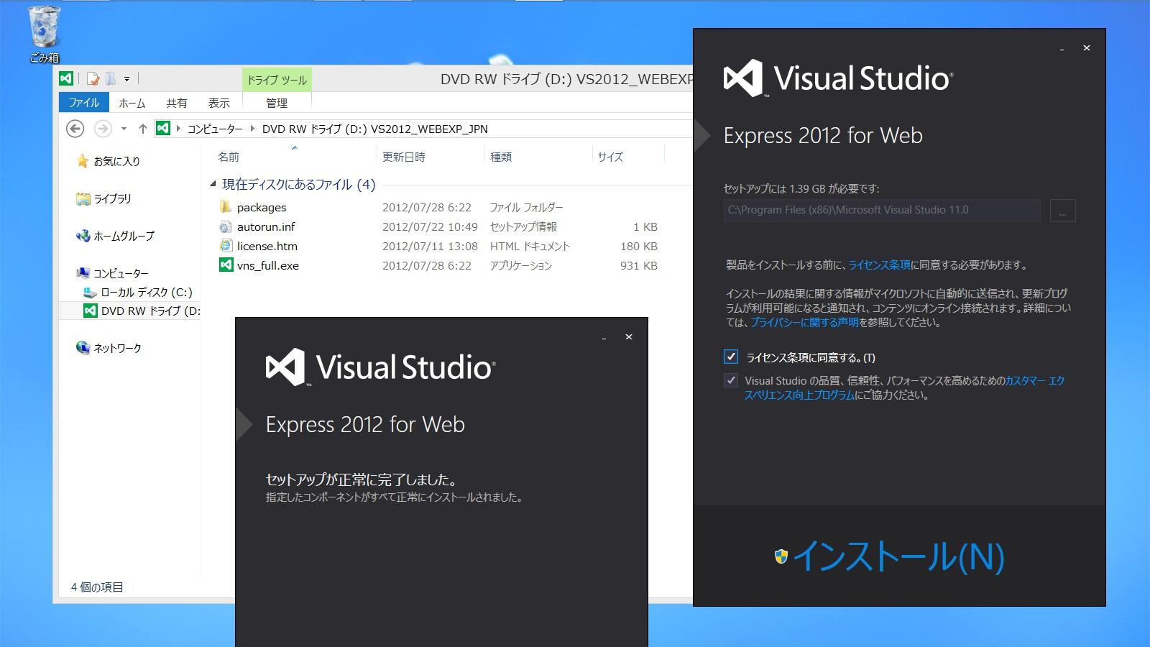The width and height of the screenshot is (1150, 647).
Task: Go up one folder with the up arrow
Action: coord(142,129)
